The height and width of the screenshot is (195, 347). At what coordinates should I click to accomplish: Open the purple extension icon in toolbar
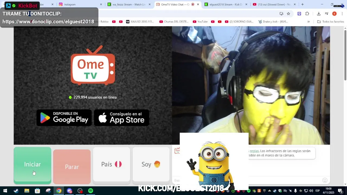[299, 14]
